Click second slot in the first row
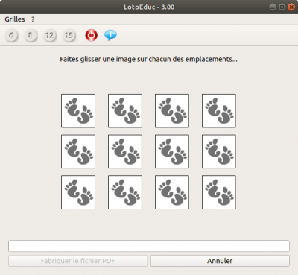This screenshot has height=275, width=298. (x=125, y=111)
